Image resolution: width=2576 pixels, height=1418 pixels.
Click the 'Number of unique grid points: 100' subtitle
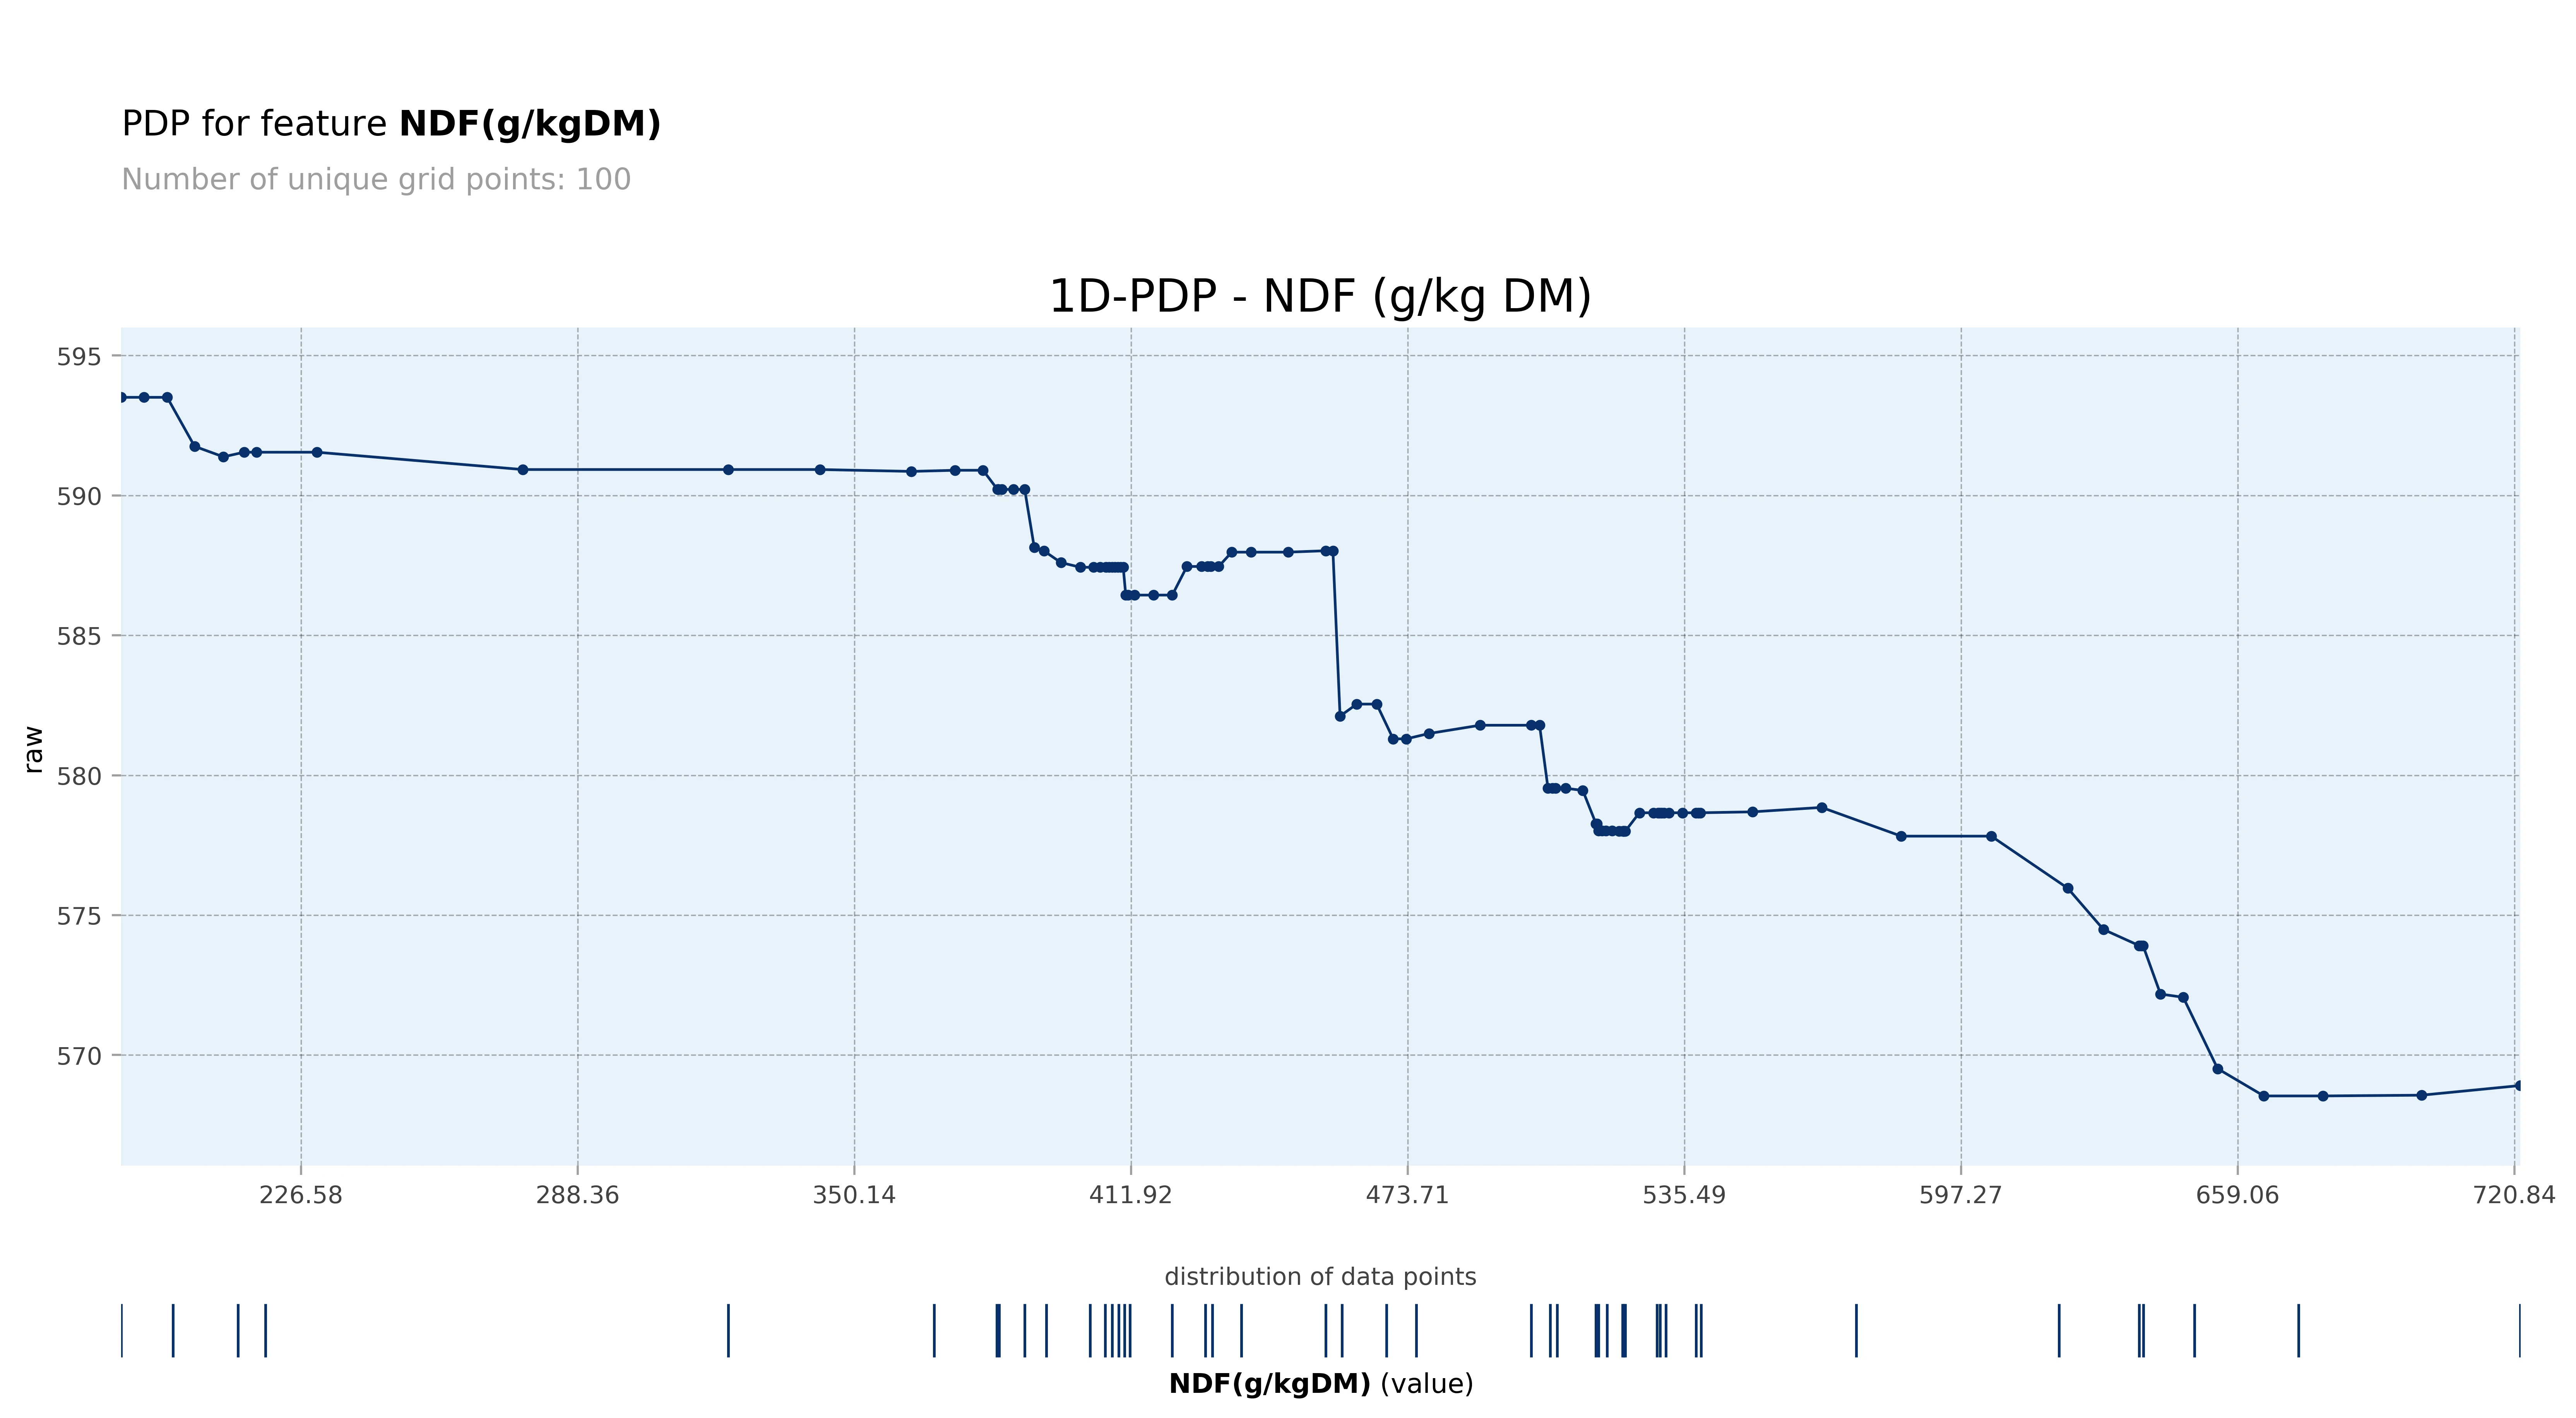[x=376, y=180]
